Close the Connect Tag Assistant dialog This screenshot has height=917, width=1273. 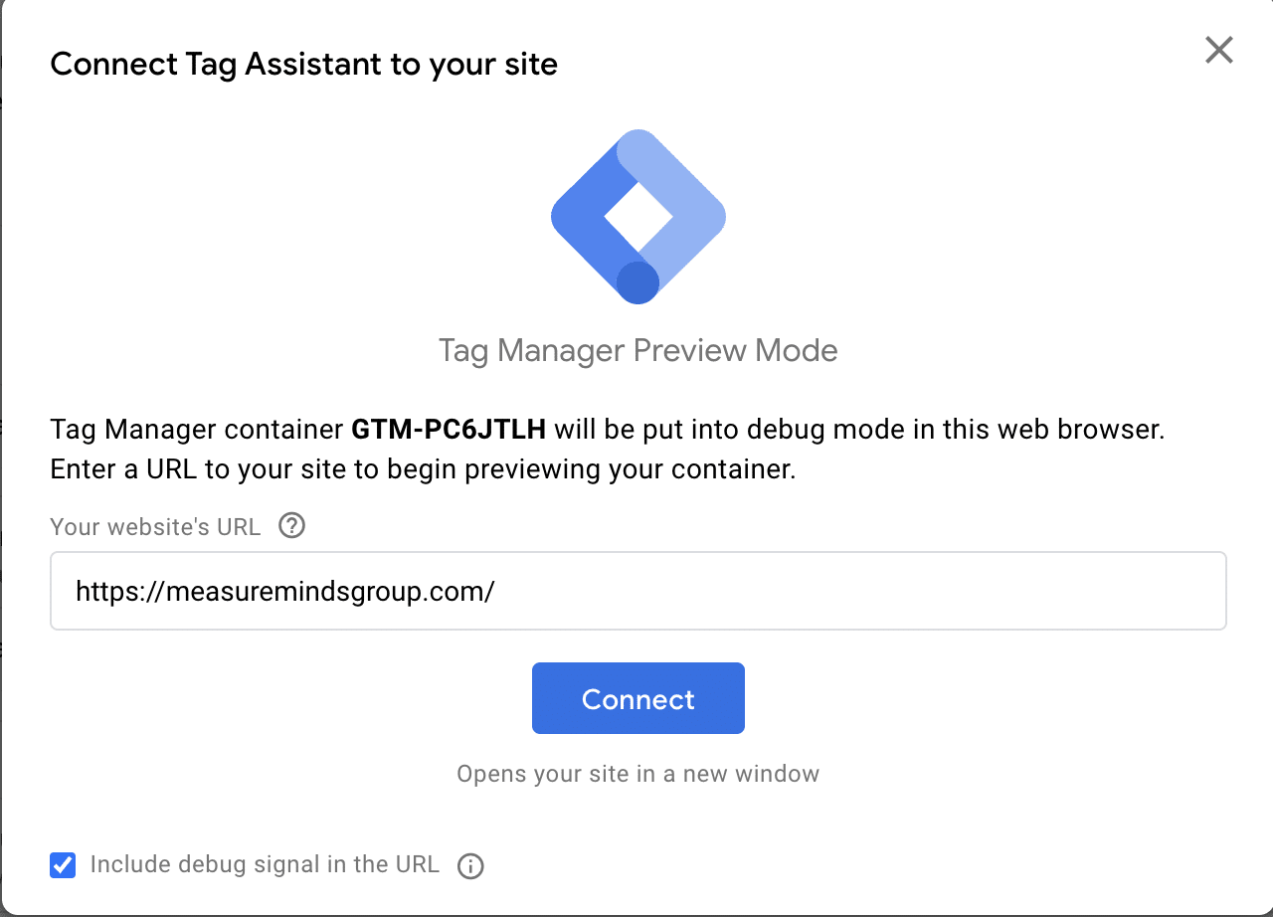(x=1218, y=50)
